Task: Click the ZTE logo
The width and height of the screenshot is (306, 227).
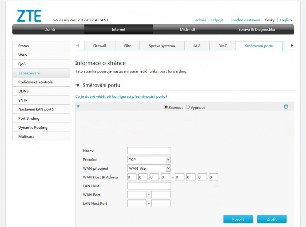Action: (x=29, y=16)
